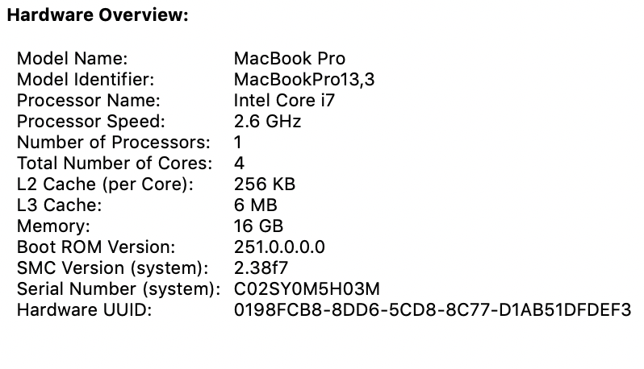Screen dimensions: 644x369
Task: Select the MacBook Pro model name value
Action: [289, 59]
